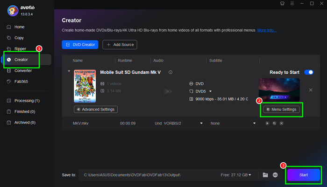Click the Name column header
Viewport: 327px width, 187px height.
point(78,61)
